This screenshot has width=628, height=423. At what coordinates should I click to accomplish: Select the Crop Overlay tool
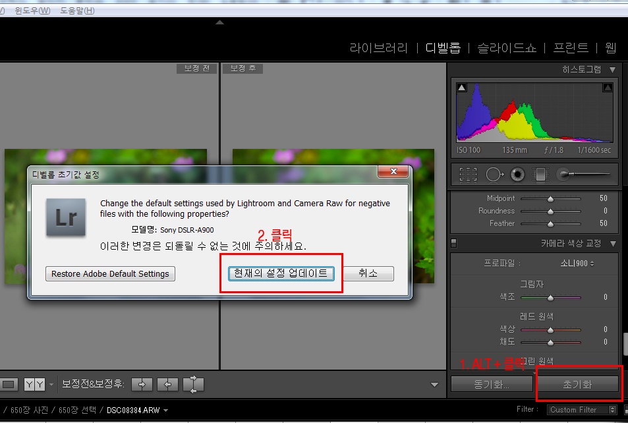468,174
